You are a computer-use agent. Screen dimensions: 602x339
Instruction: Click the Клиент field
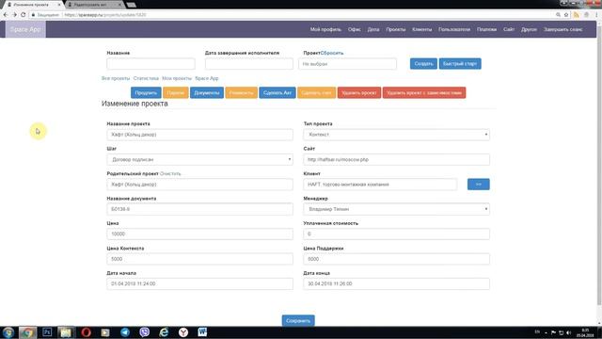(x=380, y=185)
